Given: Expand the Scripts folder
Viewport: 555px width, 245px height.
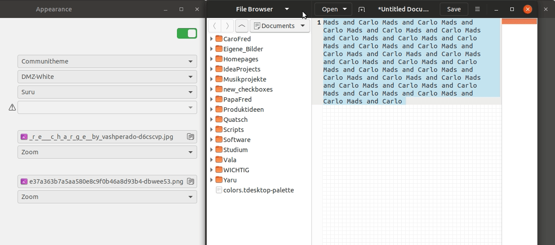Looking at the screenshot, I should point(212,129).
